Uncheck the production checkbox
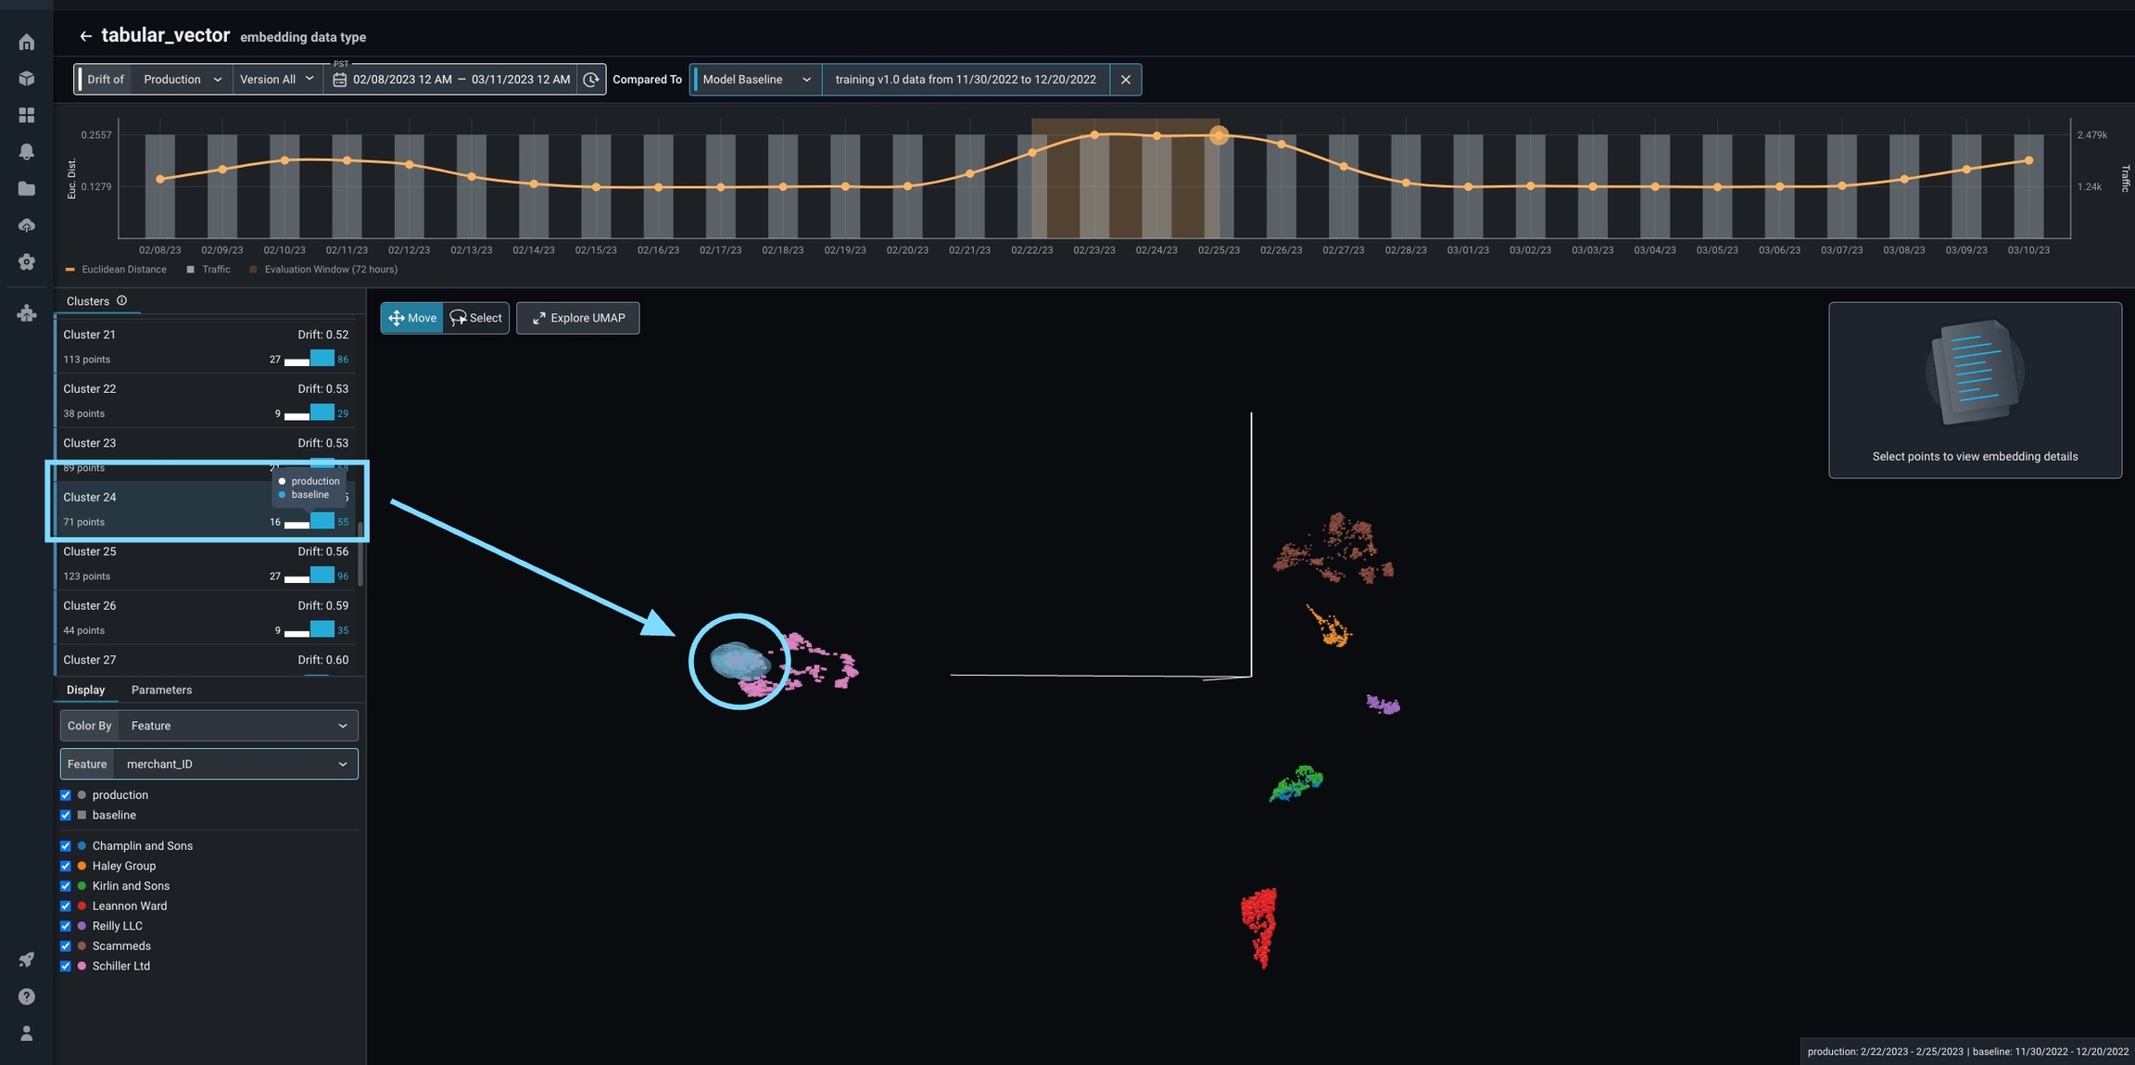2135x1065 pixels. pos(66,795)
